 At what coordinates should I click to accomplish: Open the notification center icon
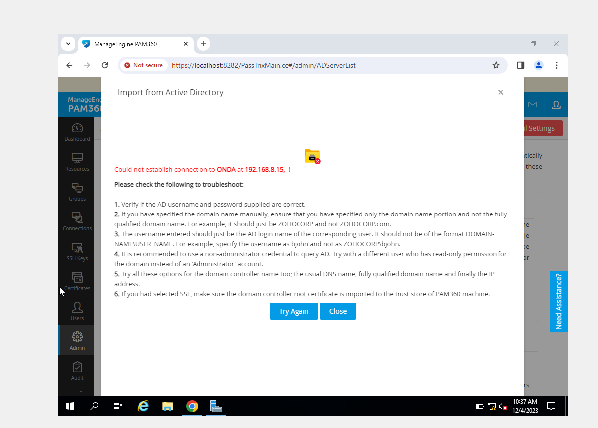tap(551, 406)
